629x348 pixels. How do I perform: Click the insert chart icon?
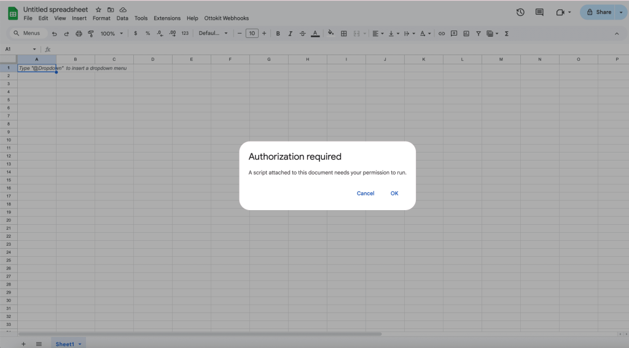[x=466, y=34]
